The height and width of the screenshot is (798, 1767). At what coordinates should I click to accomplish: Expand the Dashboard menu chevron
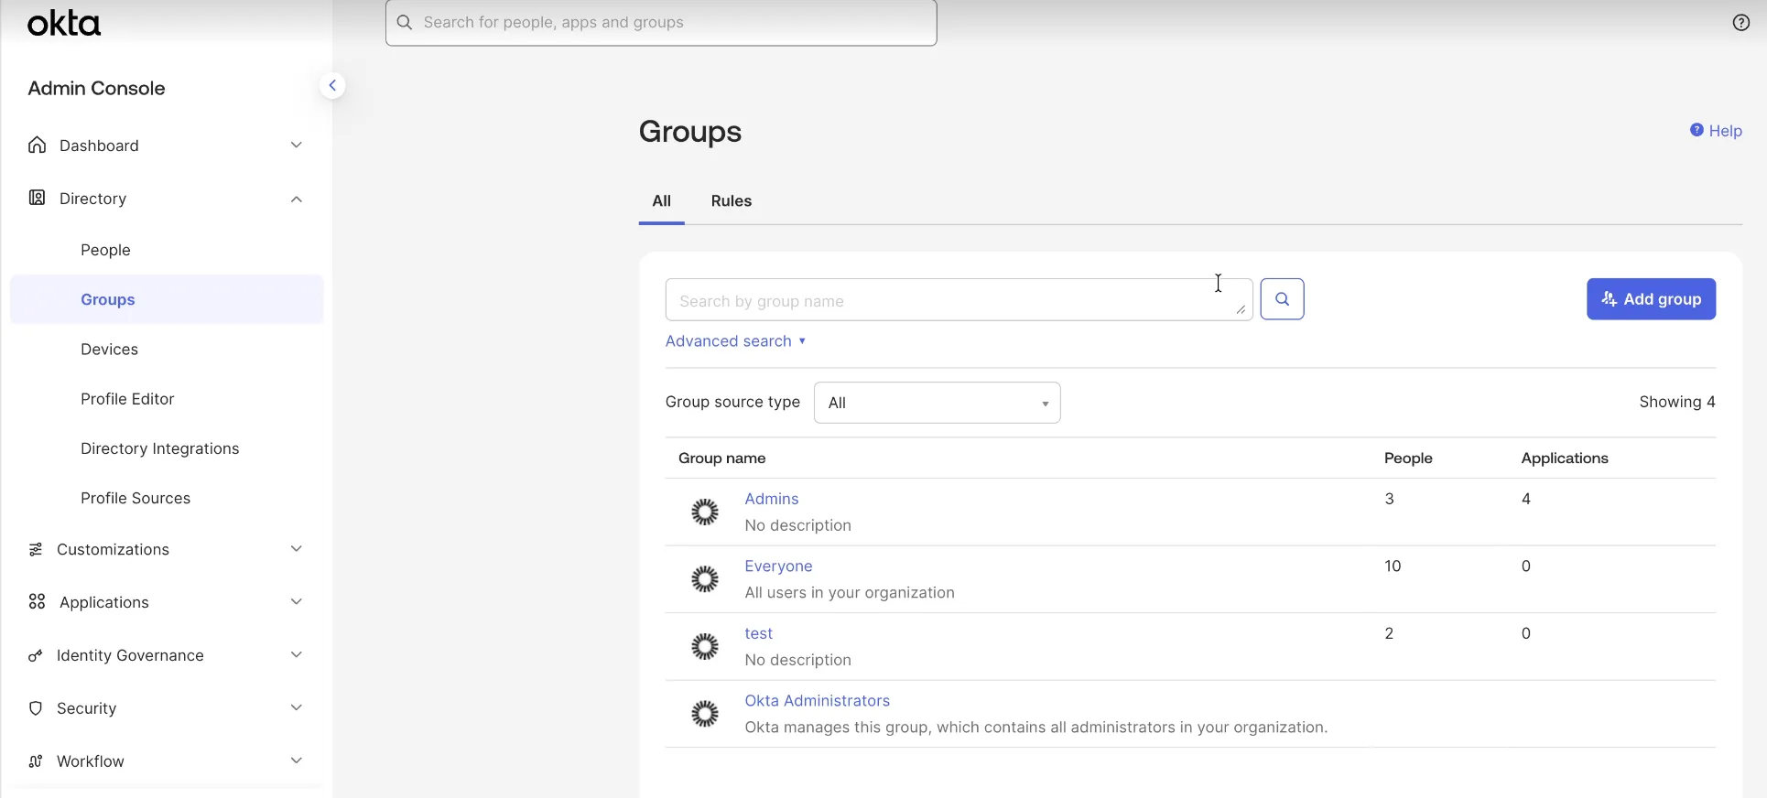(296, 145)
